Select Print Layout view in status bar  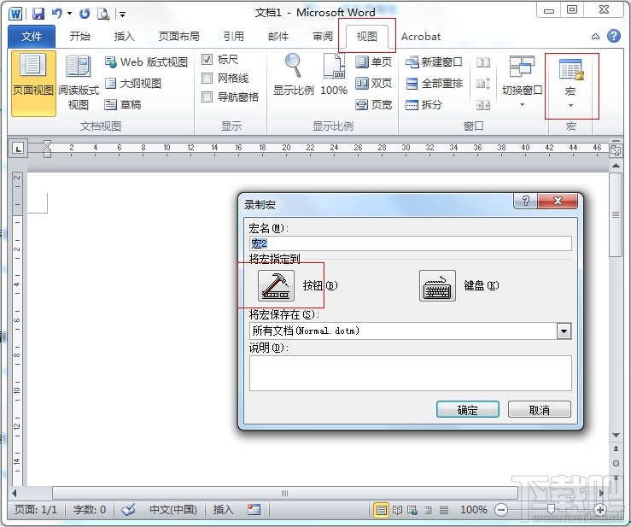tap(381, 510)
